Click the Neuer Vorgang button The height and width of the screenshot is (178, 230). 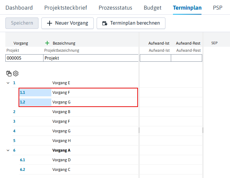[x=67, y=23]
